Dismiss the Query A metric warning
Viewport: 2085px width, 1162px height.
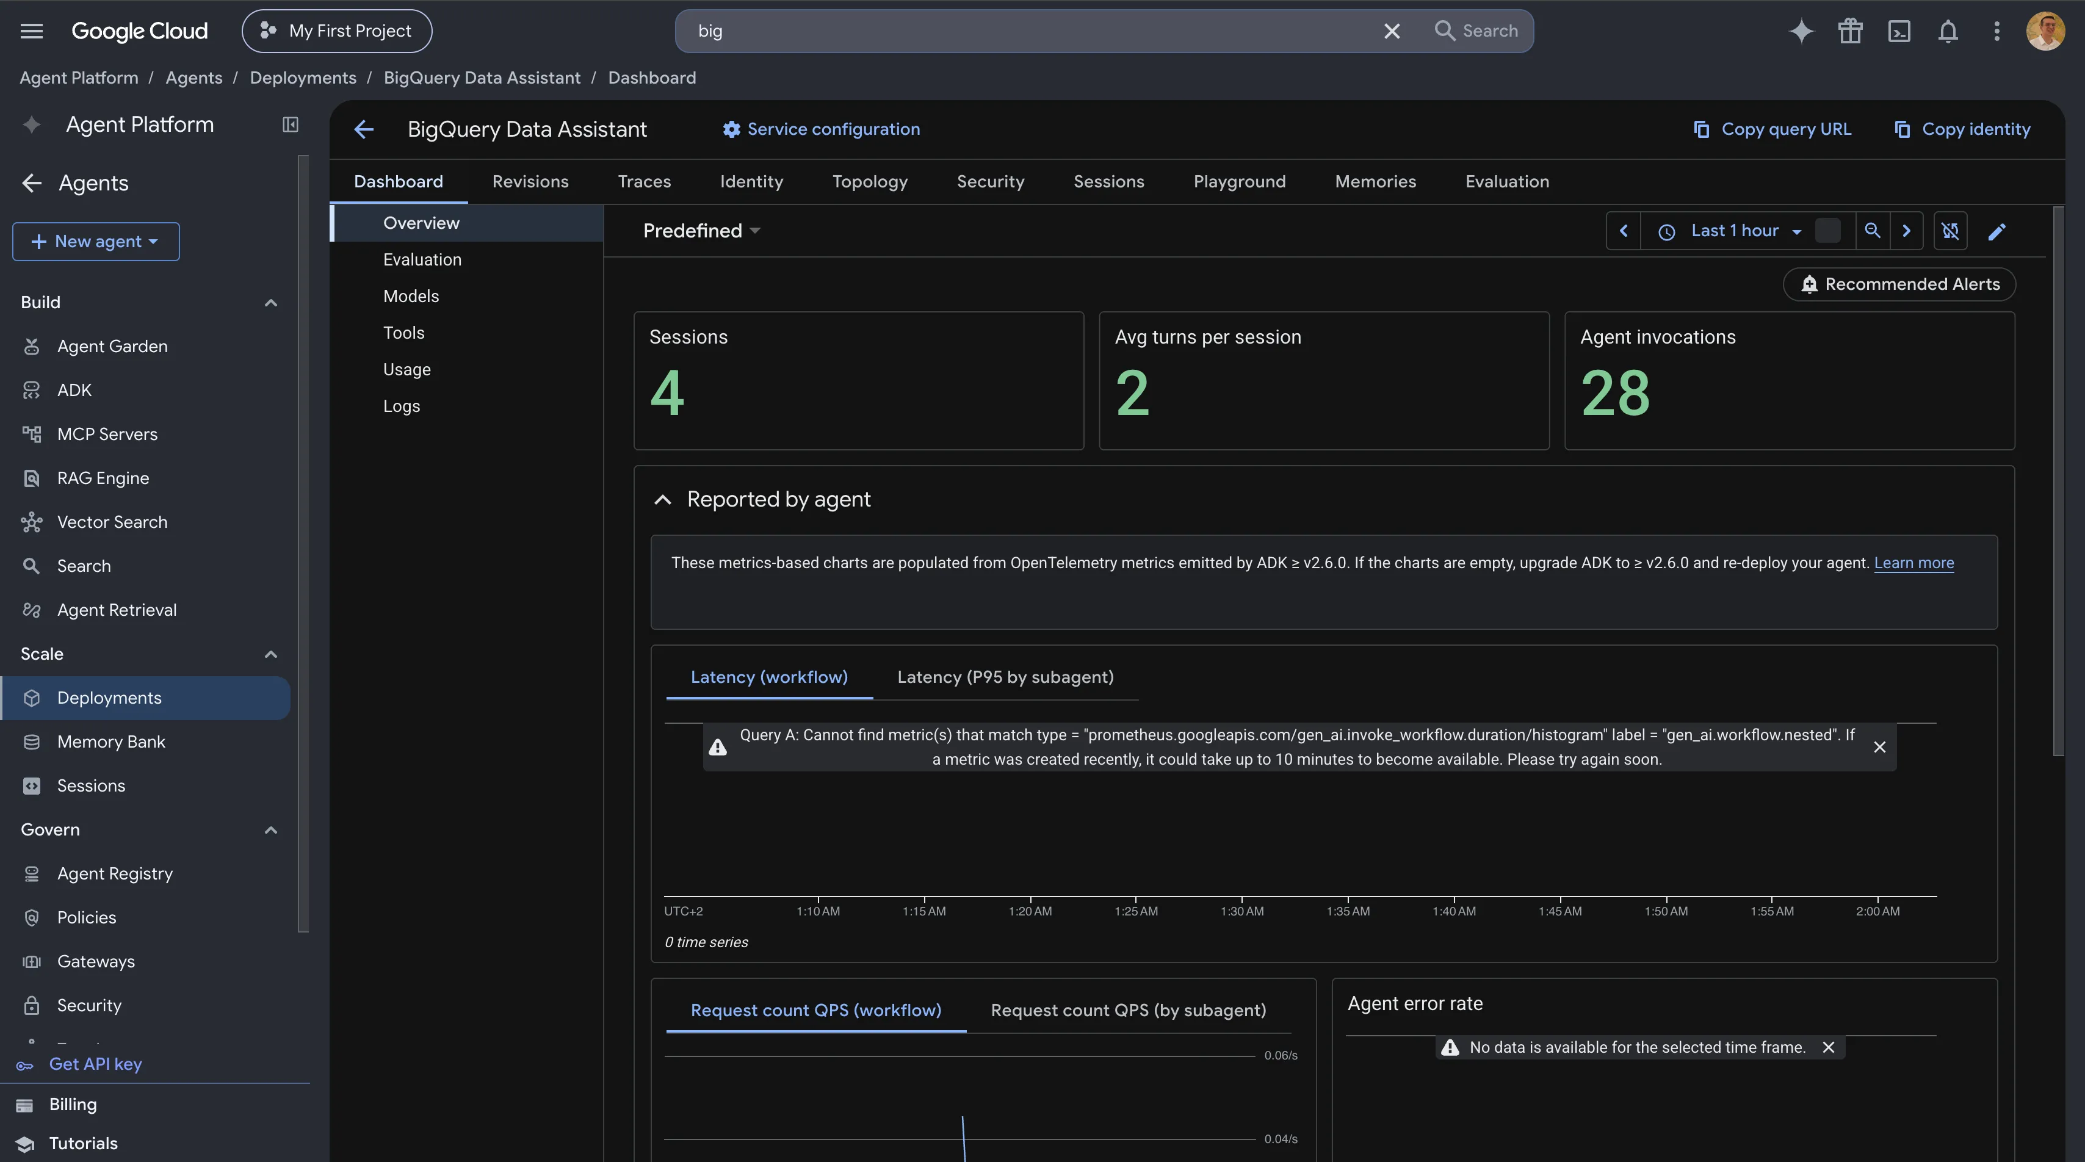(x=1879, y=747)
